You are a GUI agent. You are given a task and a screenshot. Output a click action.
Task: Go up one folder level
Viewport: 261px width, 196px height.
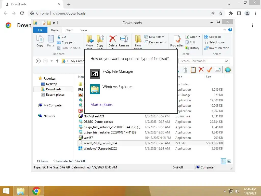coord(57,61)
